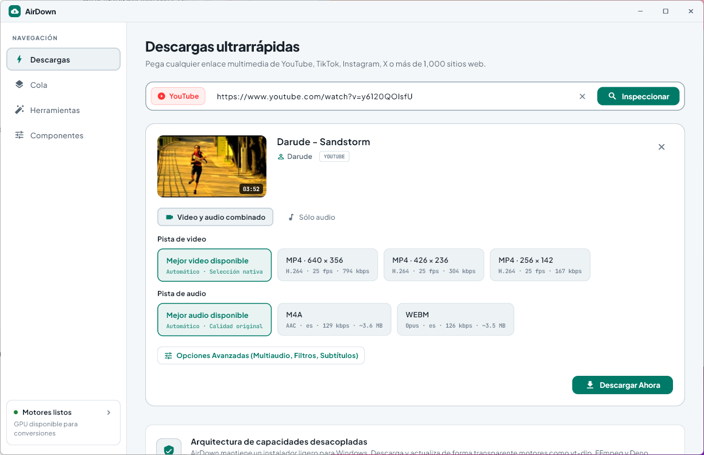Dismiss the Darude Sandstorm video card
This screenshot has height=455, width=704.
pyautogui.click(x=662, y=147)
